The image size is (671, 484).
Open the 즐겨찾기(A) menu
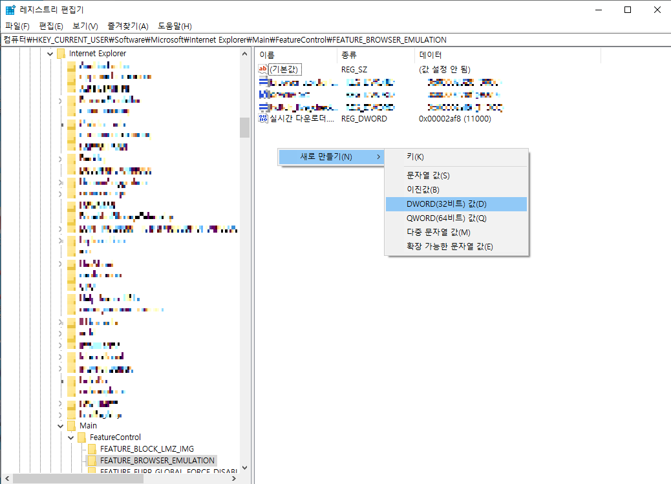point(127,26)
